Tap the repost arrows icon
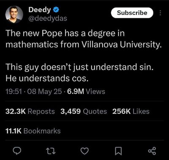The width and height of the screenshot is (169, 160). click(x=51, y=151)
